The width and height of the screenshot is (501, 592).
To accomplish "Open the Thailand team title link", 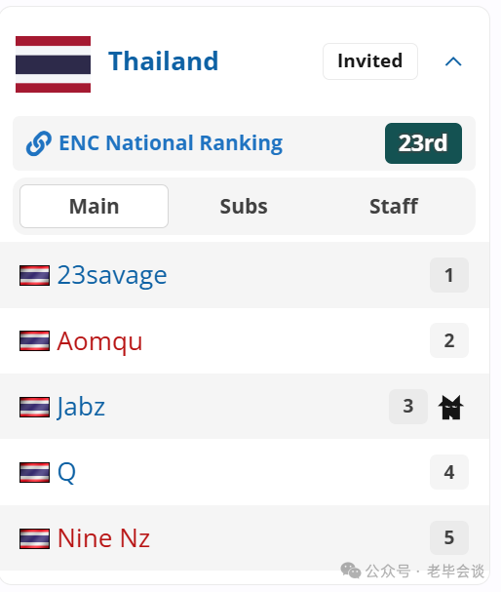I will [164, 61].
